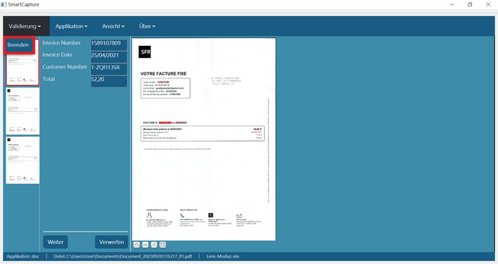
Task: Select the second page thumbnail
Action: [23, 111]
